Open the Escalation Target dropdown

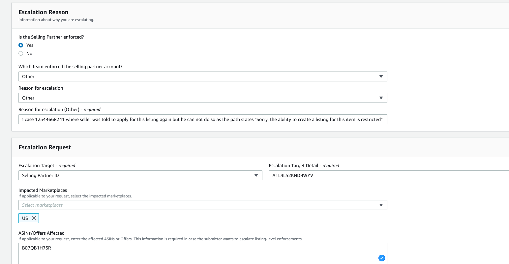[140, 175]
